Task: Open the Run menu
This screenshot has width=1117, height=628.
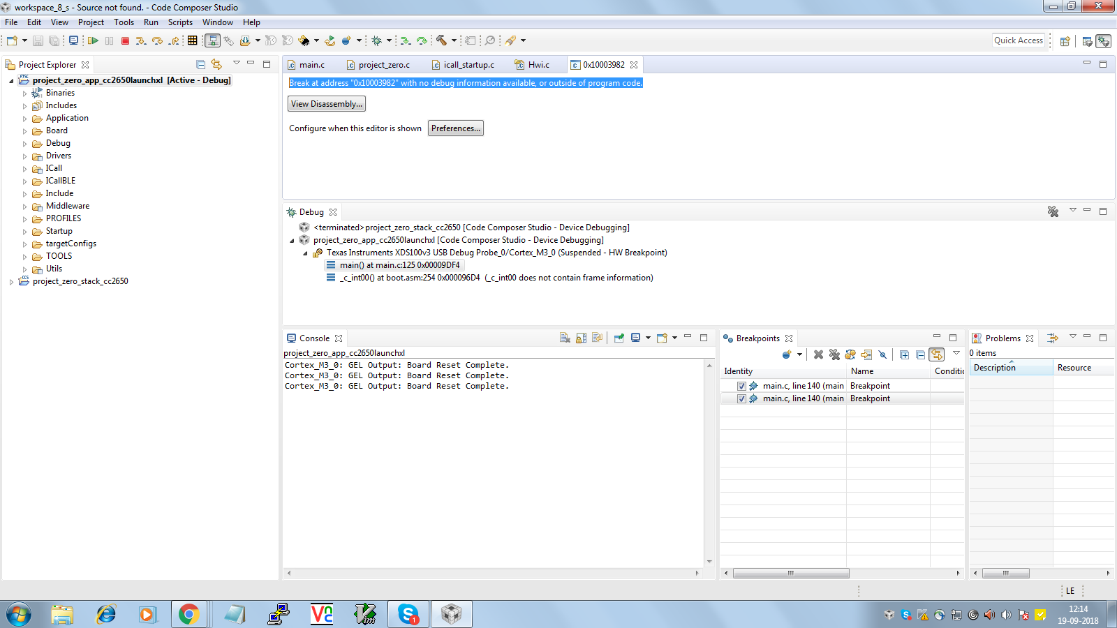Action: click(151, 22)
